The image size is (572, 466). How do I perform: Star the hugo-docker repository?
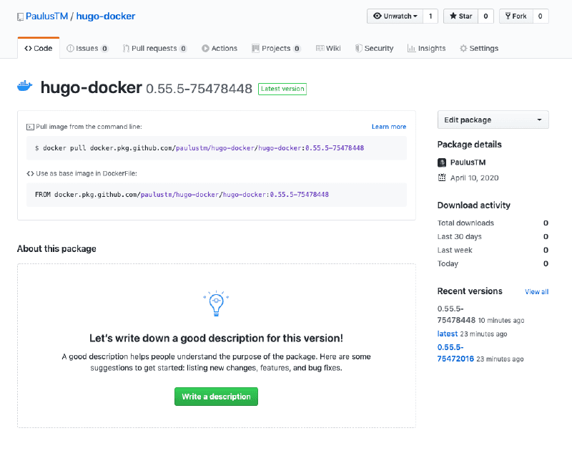(460, 16)
